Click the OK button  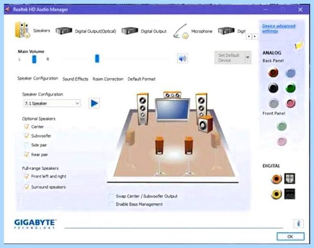tap(290, 236)
